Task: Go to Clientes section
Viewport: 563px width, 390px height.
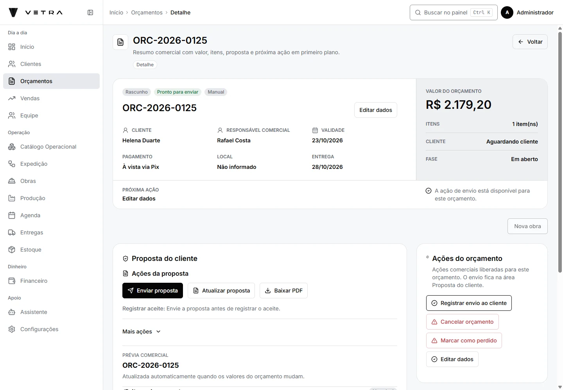Action: pos(51,64)
